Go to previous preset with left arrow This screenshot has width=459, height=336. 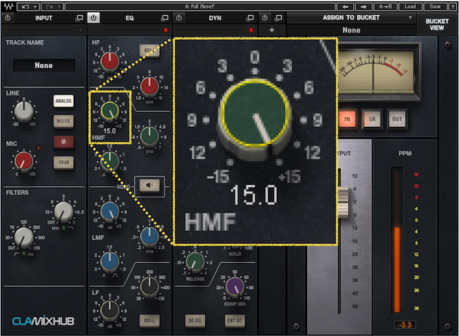point(346,7)
